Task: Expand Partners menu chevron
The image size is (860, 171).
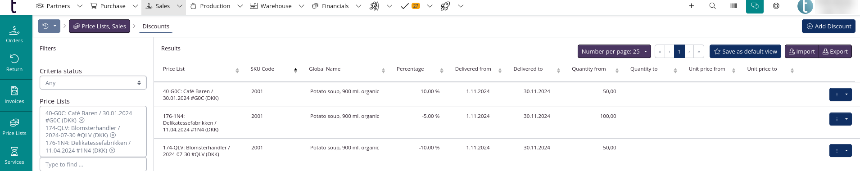Action: click(x=80, y=6)
